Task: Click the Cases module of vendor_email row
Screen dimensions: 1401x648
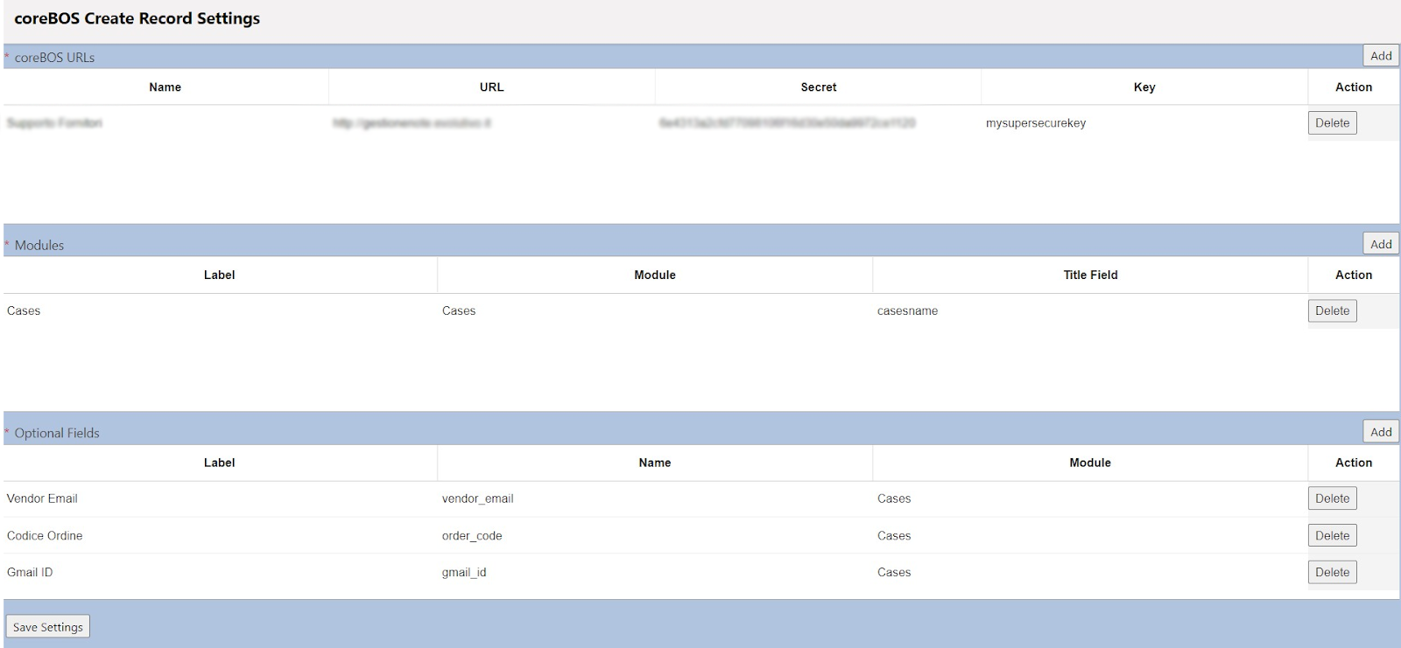Action: [x=894, y=498]
